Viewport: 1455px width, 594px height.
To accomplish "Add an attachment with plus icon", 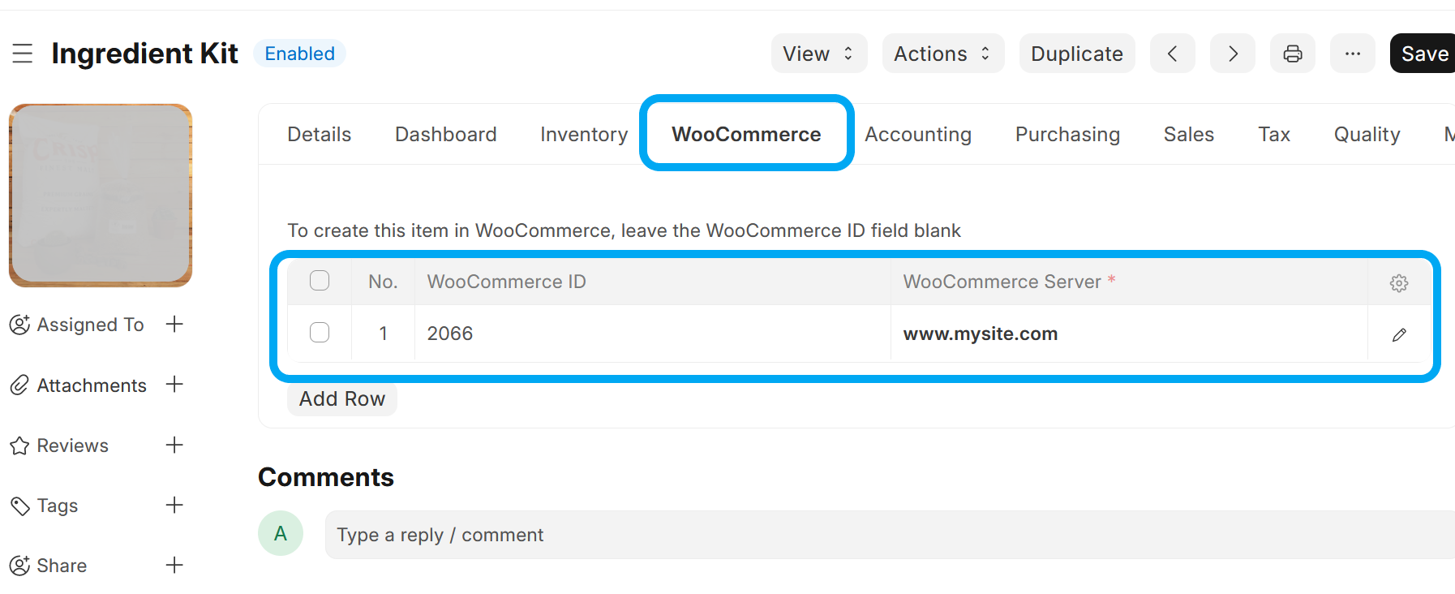I will click(174, 385).
